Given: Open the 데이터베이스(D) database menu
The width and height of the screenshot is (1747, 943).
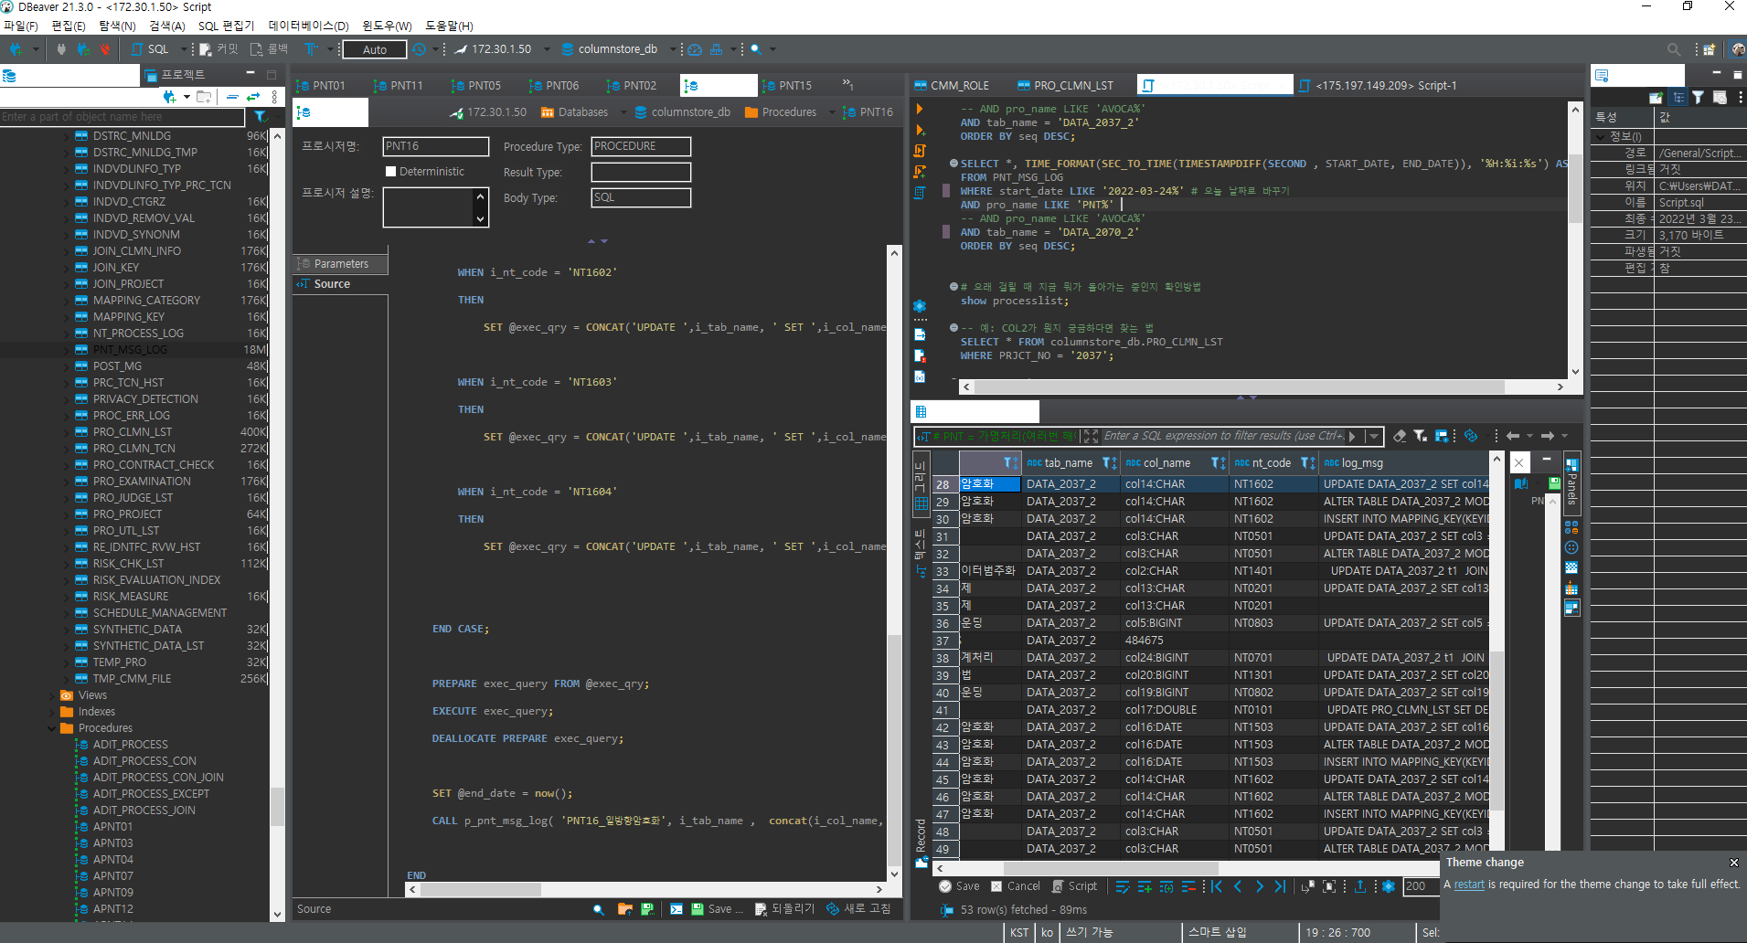Looking at the screenshot, I should pos(308,26).
